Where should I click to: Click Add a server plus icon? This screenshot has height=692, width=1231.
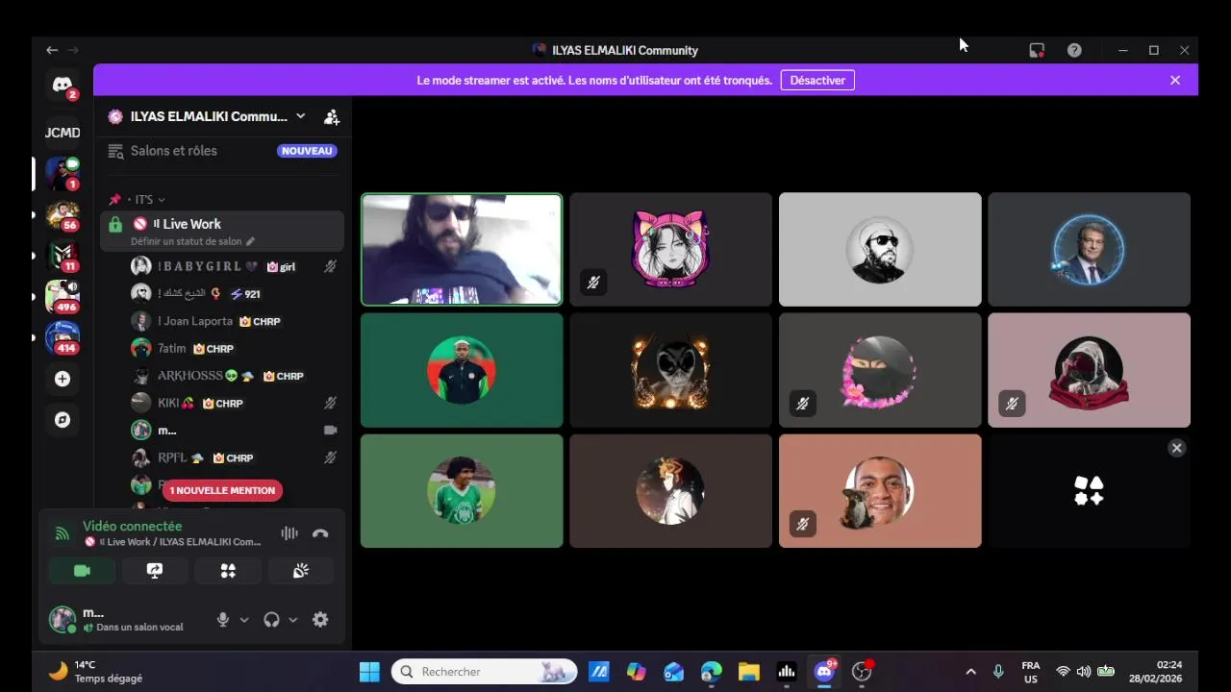tap(63, 379)
